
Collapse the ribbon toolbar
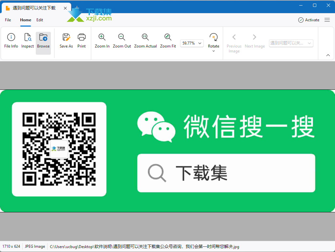pos(328,55)
